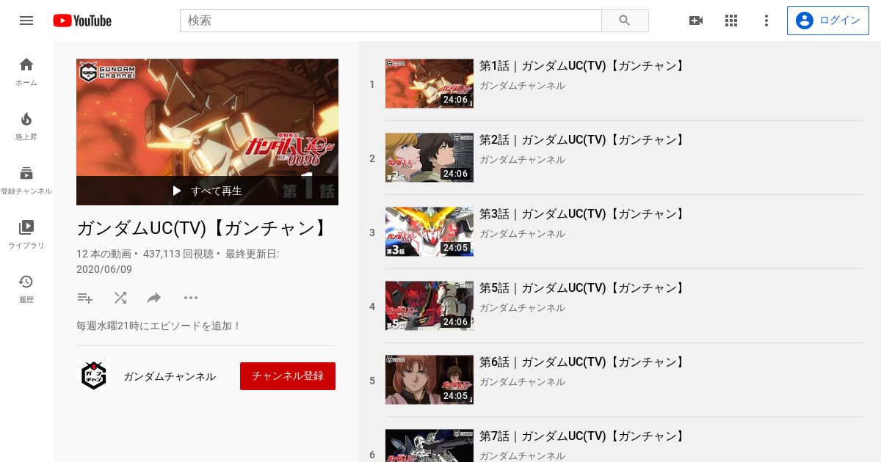The width and height of the screenshot is (881, 462).
Task: Open 履歴 history in the sidebar
Action: pyautogui.click(x=26, y=288)
